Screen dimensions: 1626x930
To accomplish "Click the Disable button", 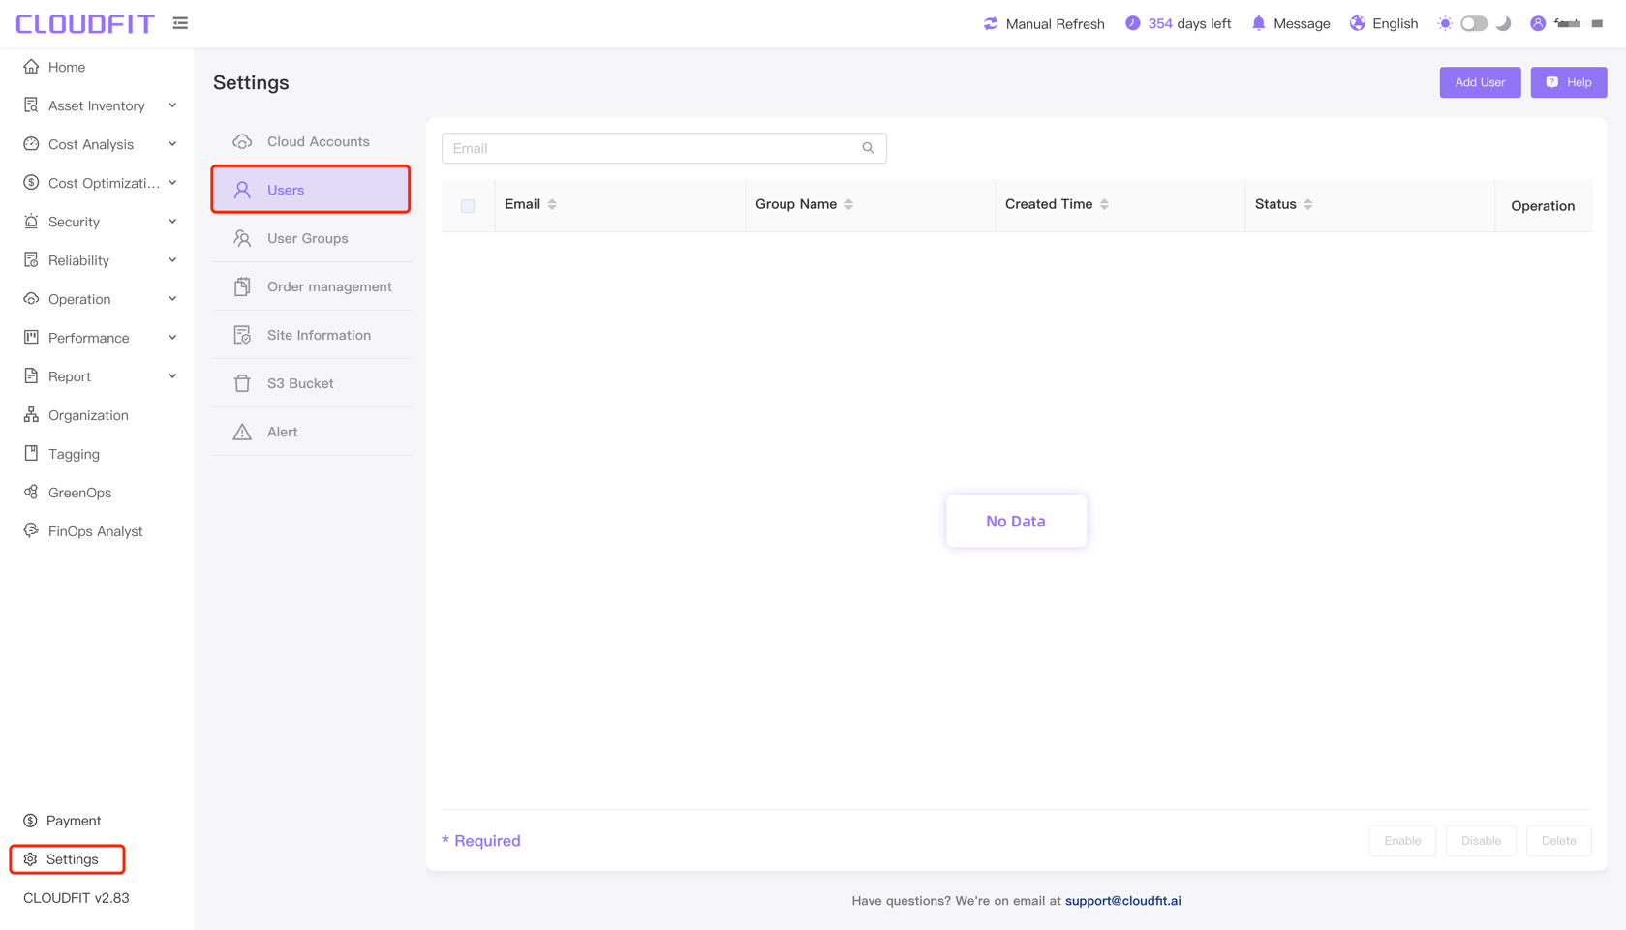I will click(1481, 841).
